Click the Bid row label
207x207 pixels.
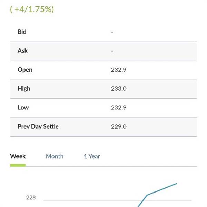[22, 32]
